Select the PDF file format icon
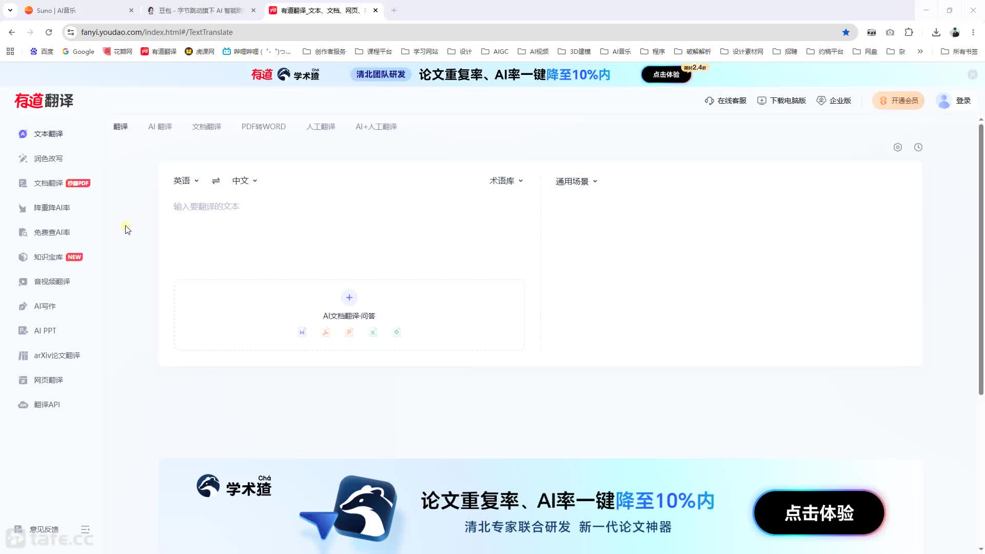The image size is (985, 554). [326, 332]
